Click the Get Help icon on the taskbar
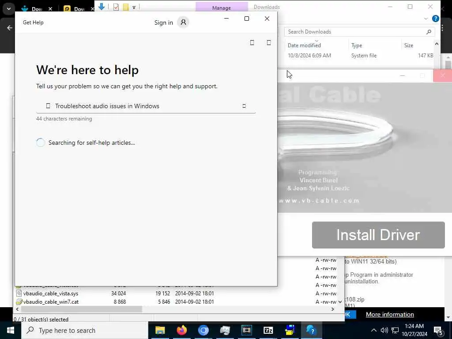This screenshot has width=452, height=339. pos(311,330)
